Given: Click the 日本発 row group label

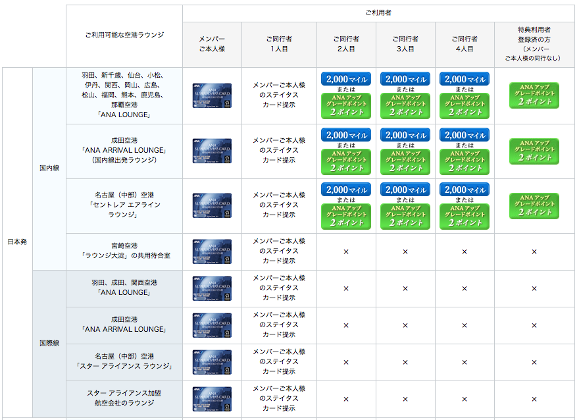Looking at the screenshot, I should [17, 242].
